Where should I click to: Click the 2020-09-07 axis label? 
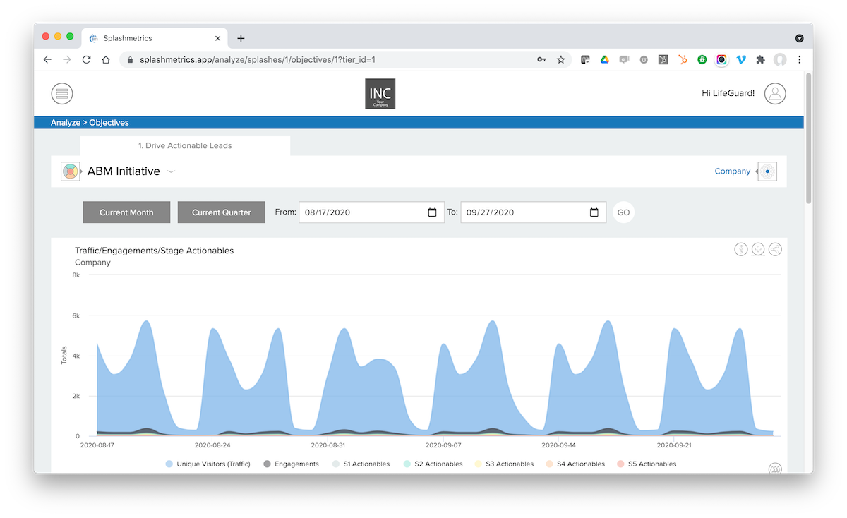[444, 446]
